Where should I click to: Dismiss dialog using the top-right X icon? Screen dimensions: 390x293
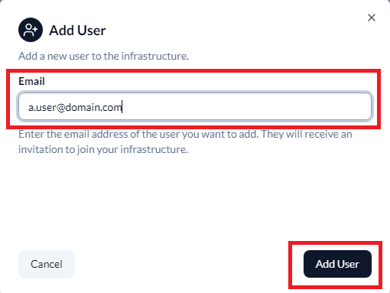coord(372,18)
